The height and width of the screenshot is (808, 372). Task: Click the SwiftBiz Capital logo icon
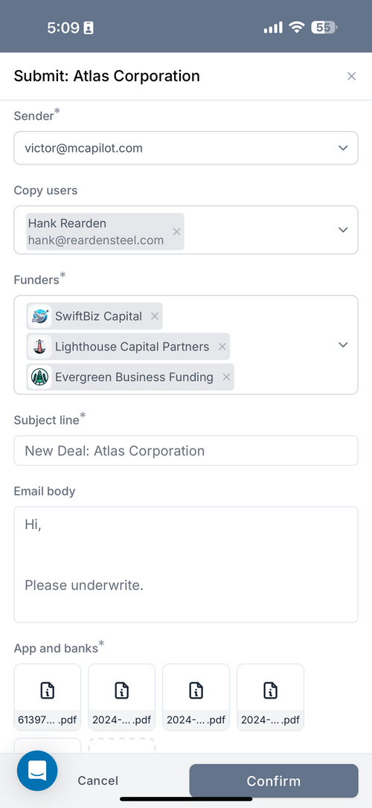(x=39, y=316)
